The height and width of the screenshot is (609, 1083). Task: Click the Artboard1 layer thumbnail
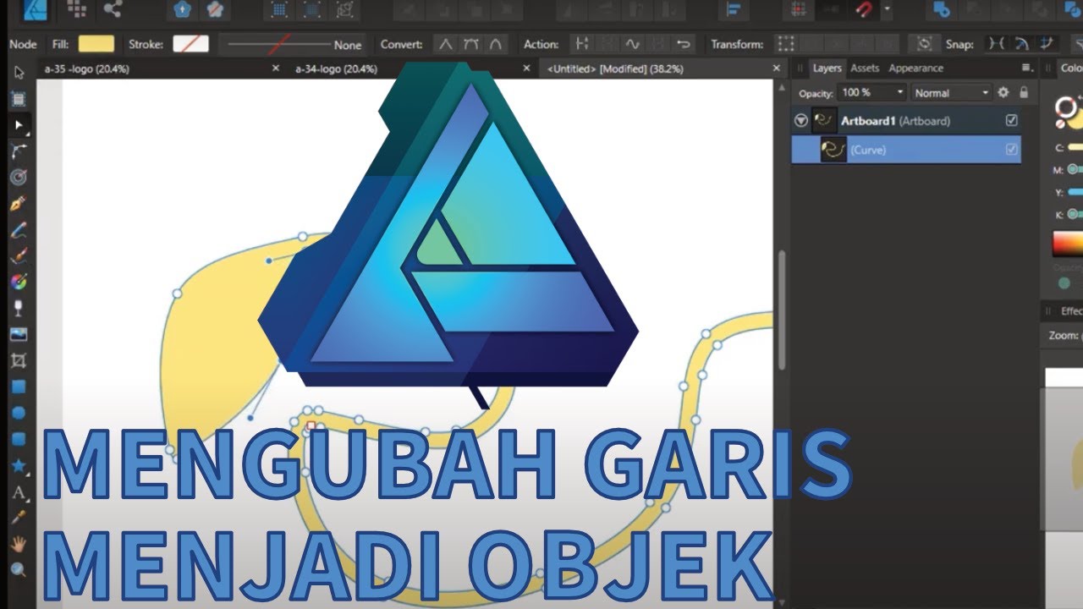824,121
